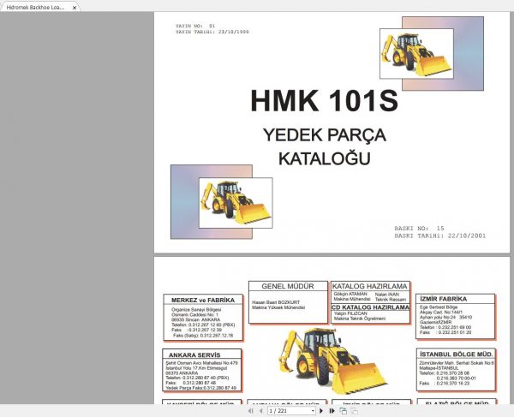The image size is (514, 417).
Task: Click the KATALOG HAZIRLAMA box title
Action: [370, 286]
